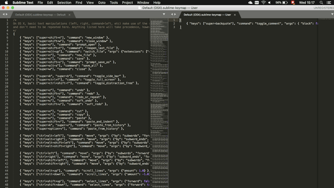
Task: Open the Edit menu
Action: [50, 2]
